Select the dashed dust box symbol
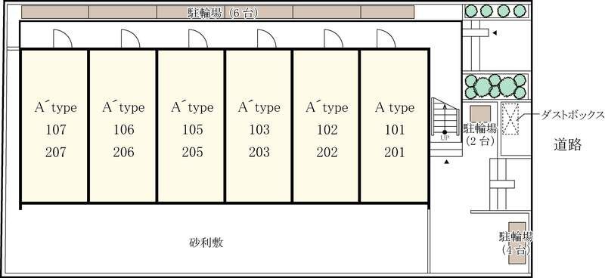Screen dimensions: 605x278 pos(511,119)
